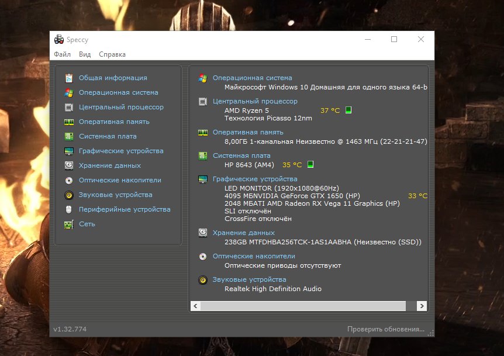Click the monitor icon in summary panel
This screenshot has width=504, height=356.
click(203, 179)
